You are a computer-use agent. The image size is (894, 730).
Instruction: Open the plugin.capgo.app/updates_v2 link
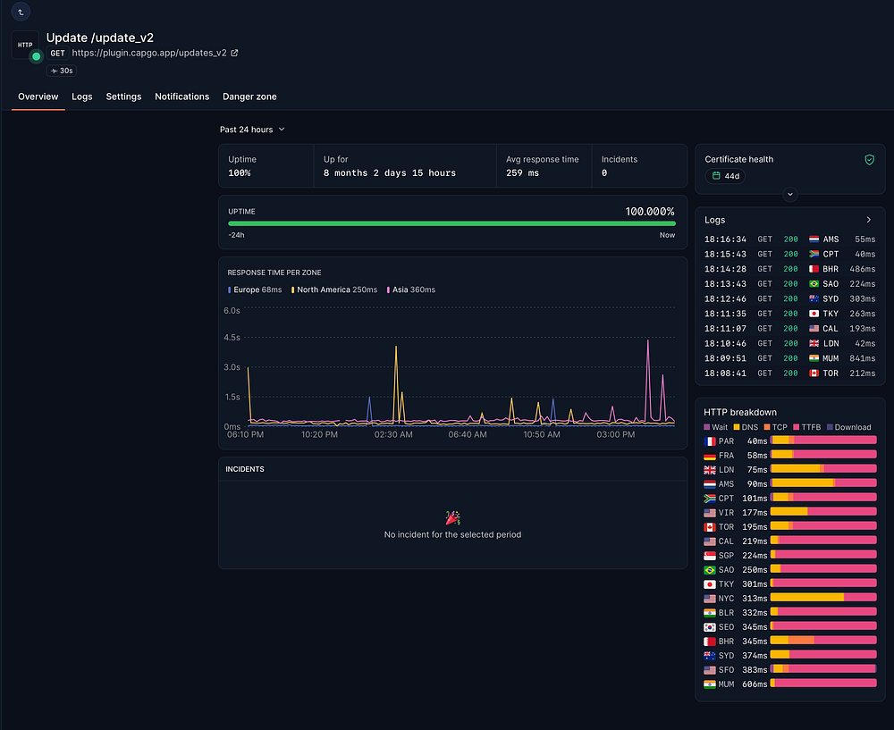149,54
